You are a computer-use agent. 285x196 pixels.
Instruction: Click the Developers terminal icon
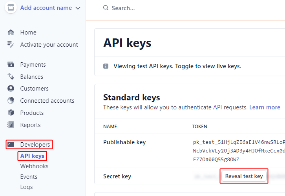(x=11, y=145)
